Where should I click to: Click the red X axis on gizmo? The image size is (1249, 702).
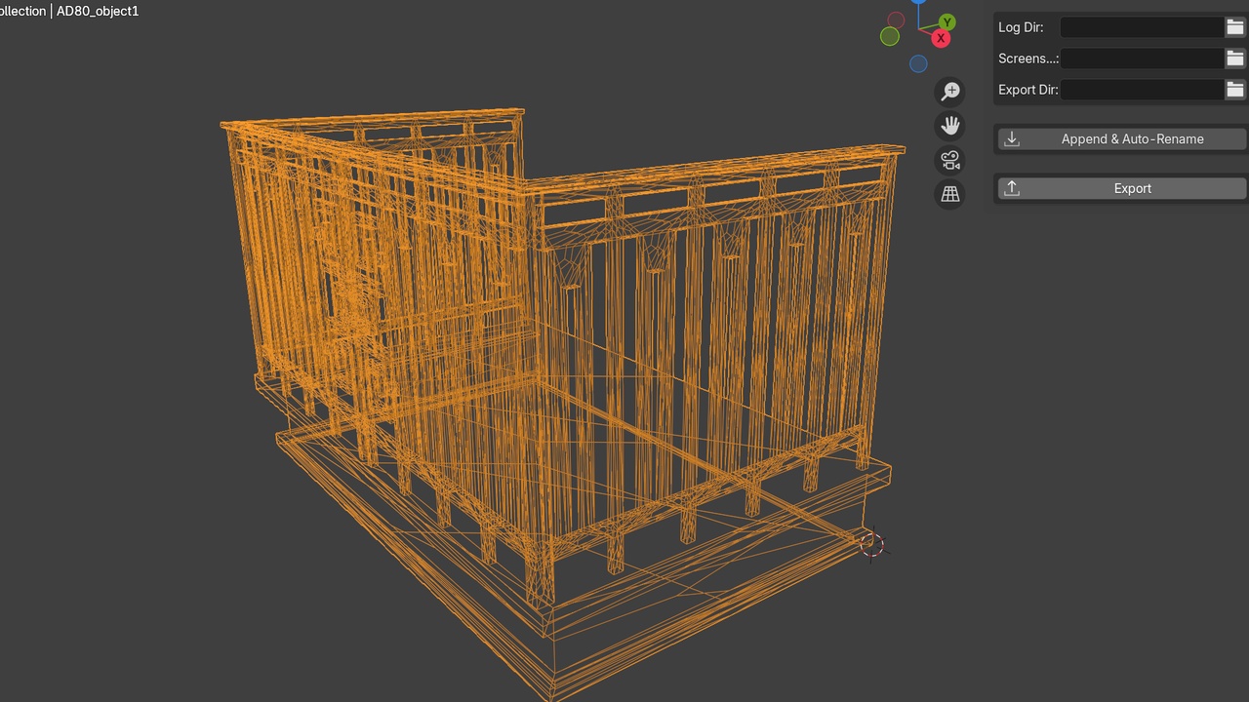click(x=941, y=38)
